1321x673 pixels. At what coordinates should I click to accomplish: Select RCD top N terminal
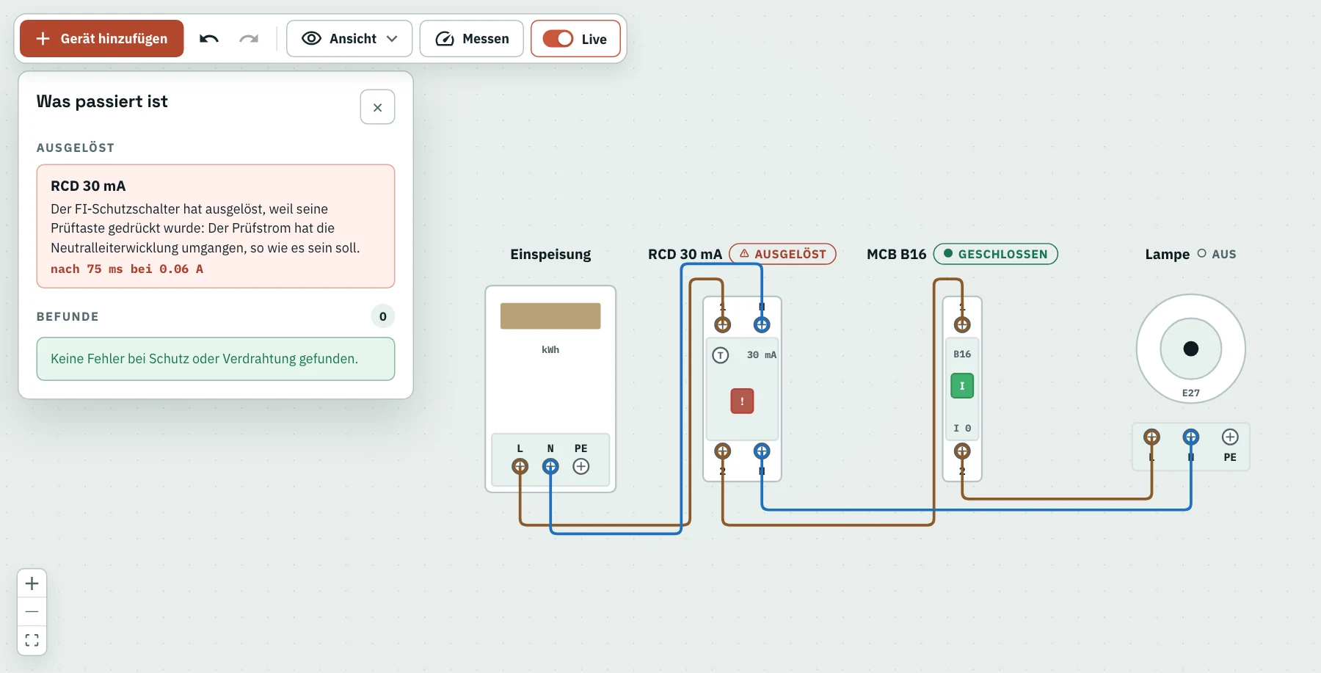tap(762, 324)
